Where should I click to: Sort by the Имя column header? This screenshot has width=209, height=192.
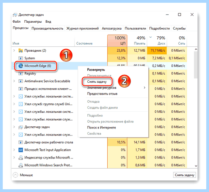point(43,40)
